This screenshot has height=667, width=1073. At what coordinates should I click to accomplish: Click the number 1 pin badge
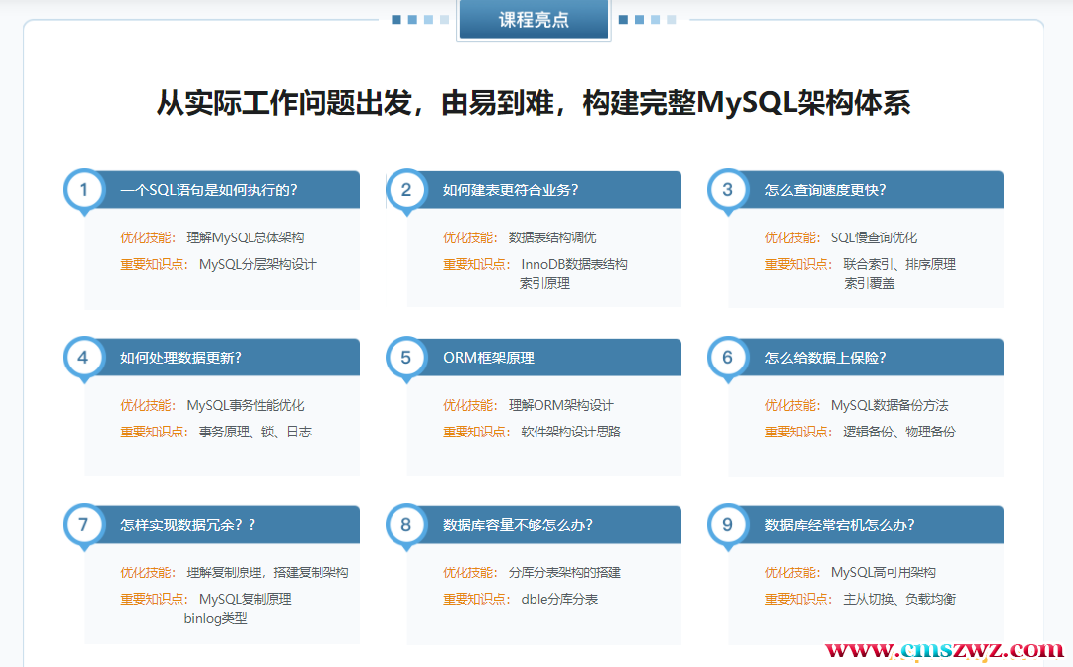84,190
